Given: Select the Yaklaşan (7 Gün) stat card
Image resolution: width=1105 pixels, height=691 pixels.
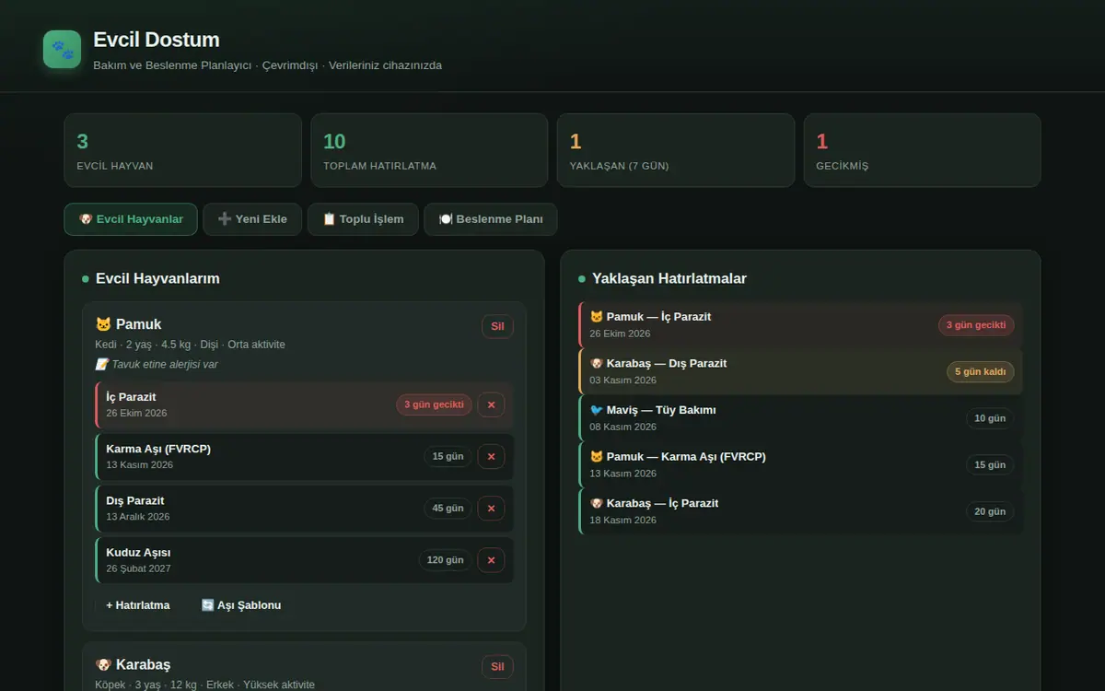Looking at the screenshot, I should [676, 150].
